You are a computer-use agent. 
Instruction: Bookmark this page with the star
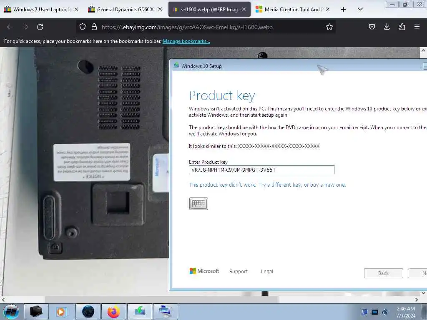click(329, 27)
